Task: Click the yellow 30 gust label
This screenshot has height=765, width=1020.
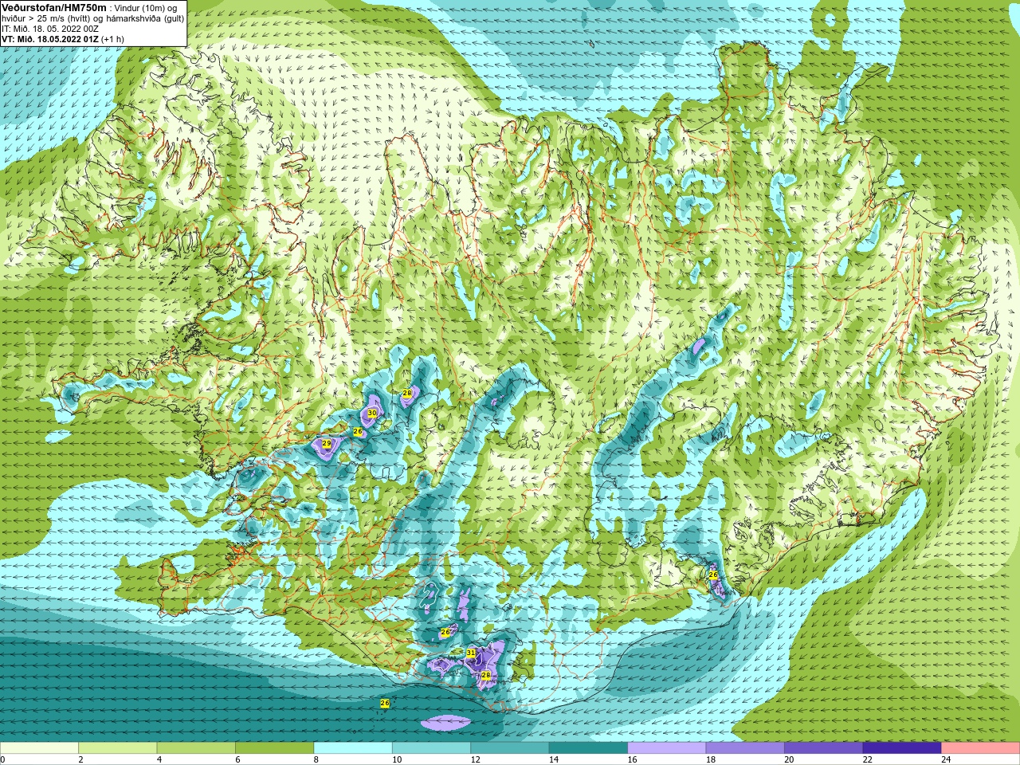Action: 371,413
